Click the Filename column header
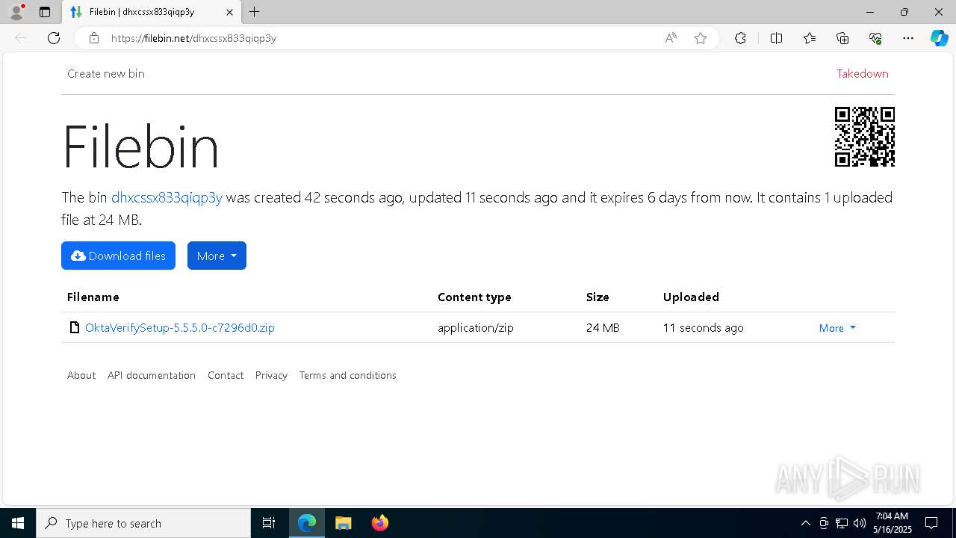The height and width of the screenshot is (538, 956). point(93,297)
